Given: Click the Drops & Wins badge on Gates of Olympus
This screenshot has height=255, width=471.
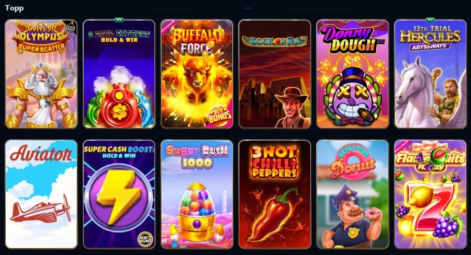Looking at the screenshot, I should pos(70,28).
